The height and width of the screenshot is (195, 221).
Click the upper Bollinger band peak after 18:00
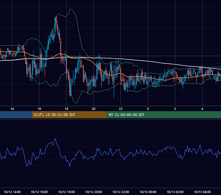[71, 9]
